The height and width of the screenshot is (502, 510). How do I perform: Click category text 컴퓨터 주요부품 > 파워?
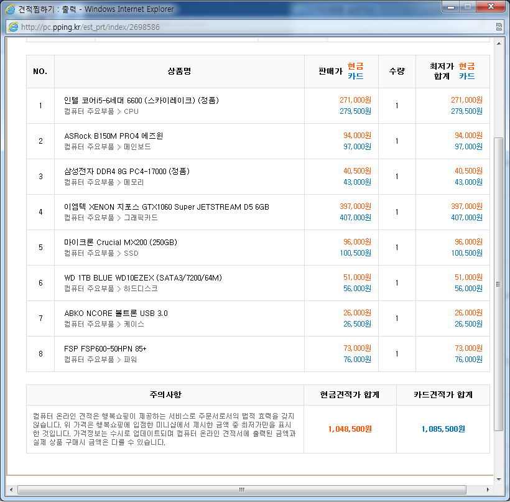point(100,360)
